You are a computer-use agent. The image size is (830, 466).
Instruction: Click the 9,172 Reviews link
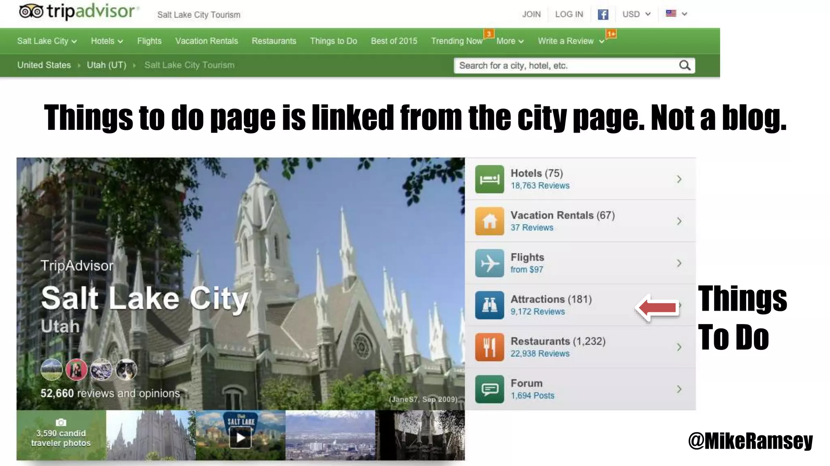537,311
